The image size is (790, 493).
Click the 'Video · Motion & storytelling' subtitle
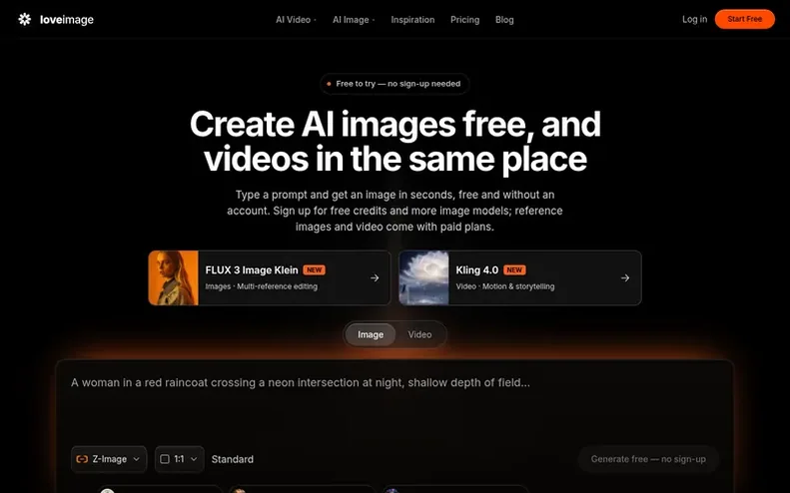tap(504, 286)
